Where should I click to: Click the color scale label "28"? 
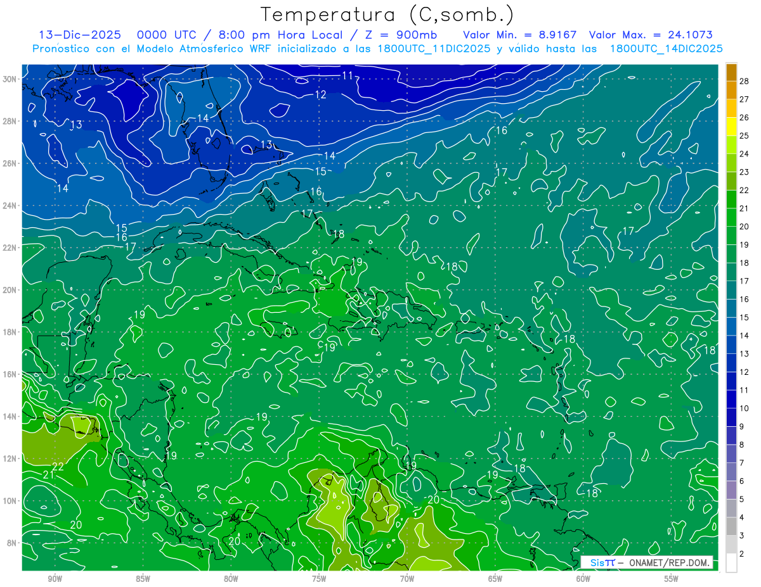click(745, 81)
